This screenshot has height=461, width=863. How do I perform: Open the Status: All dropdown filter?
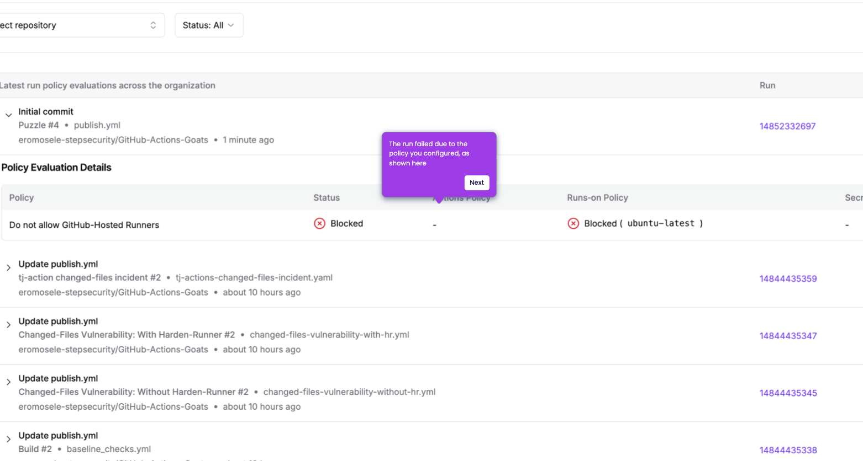(208, 25)
